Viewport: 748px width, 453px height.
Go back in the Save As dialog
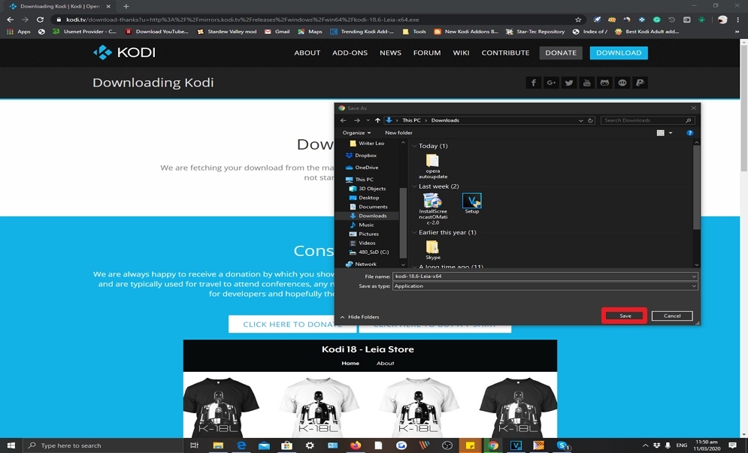343,120
